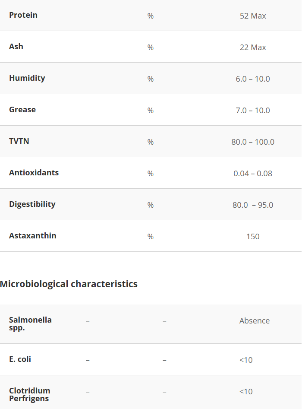Click the Ash row label

click(x=16, y=47)
